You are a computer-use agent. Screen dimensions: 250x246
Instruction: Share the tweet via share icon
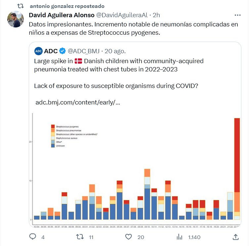coord(236,237)
